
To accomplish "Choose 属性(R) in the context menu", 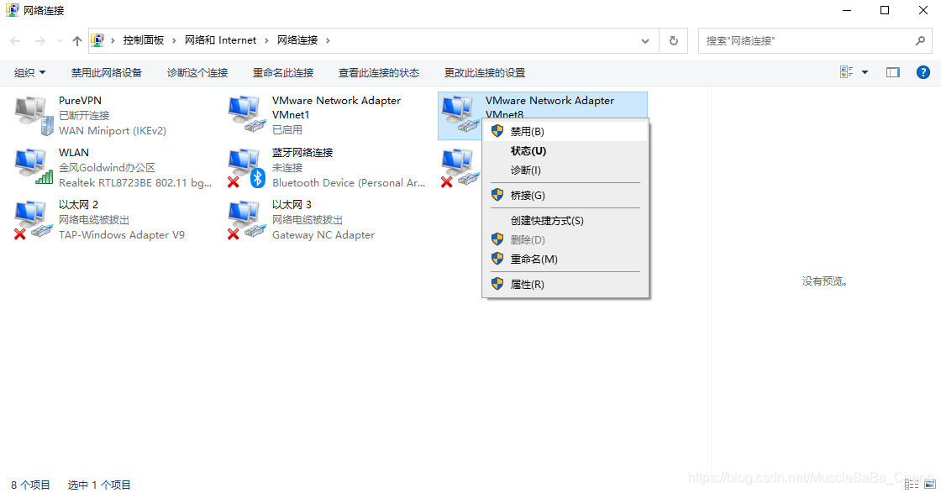I will coord(565,284).
